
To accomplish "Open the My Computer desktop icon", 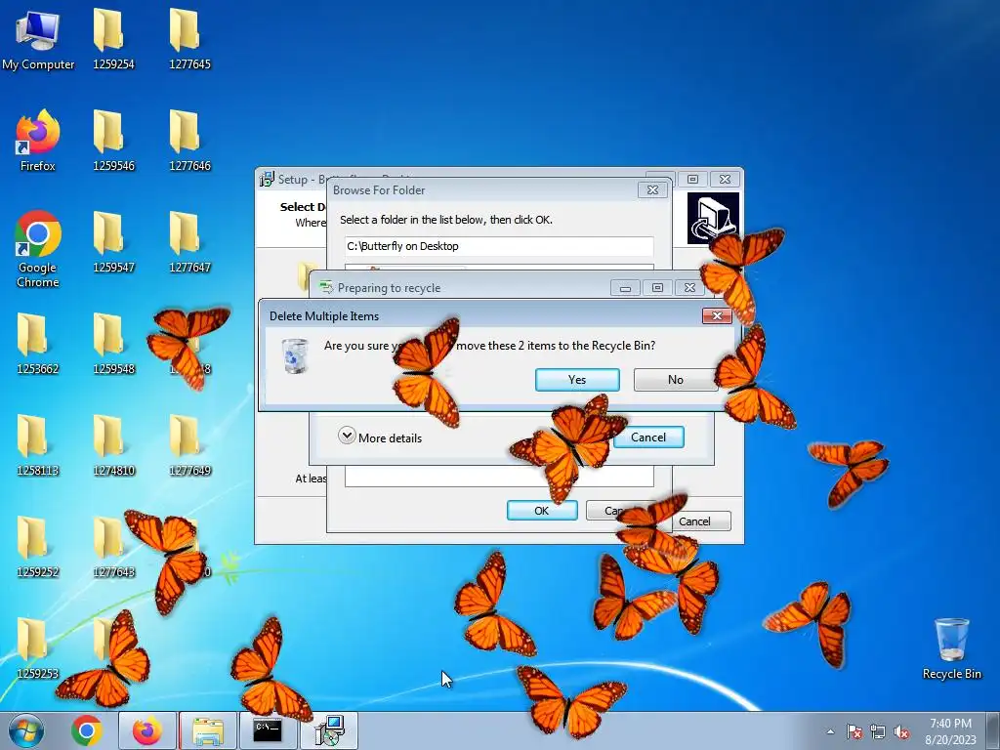I will (38, 39).
